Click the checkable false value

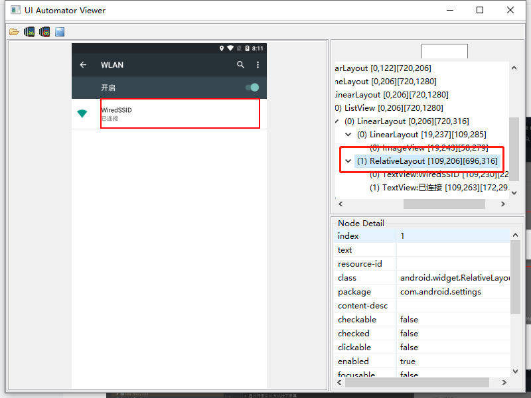pyautogui.click(x=409, y=320)
